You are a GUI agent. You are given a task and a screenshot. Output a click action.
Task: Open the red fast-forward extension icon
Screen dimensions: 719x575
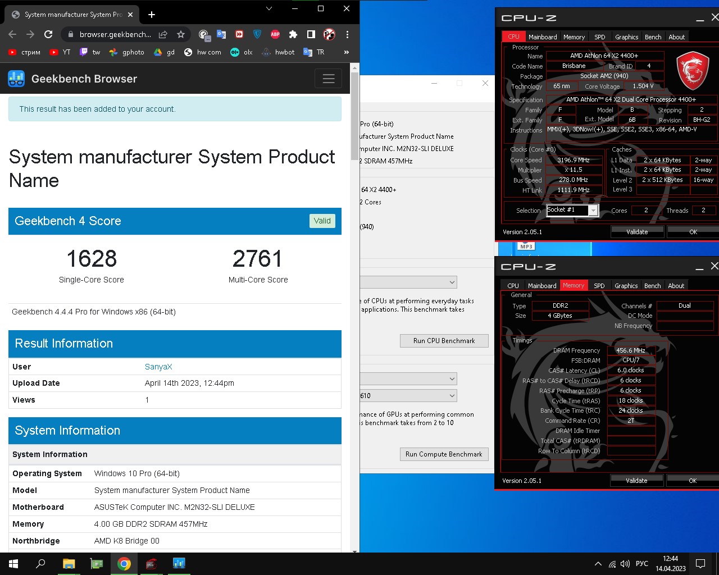[239, 34]
